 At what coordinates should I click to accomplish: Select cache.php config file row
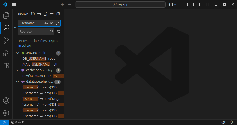click(x=38, y=70)
